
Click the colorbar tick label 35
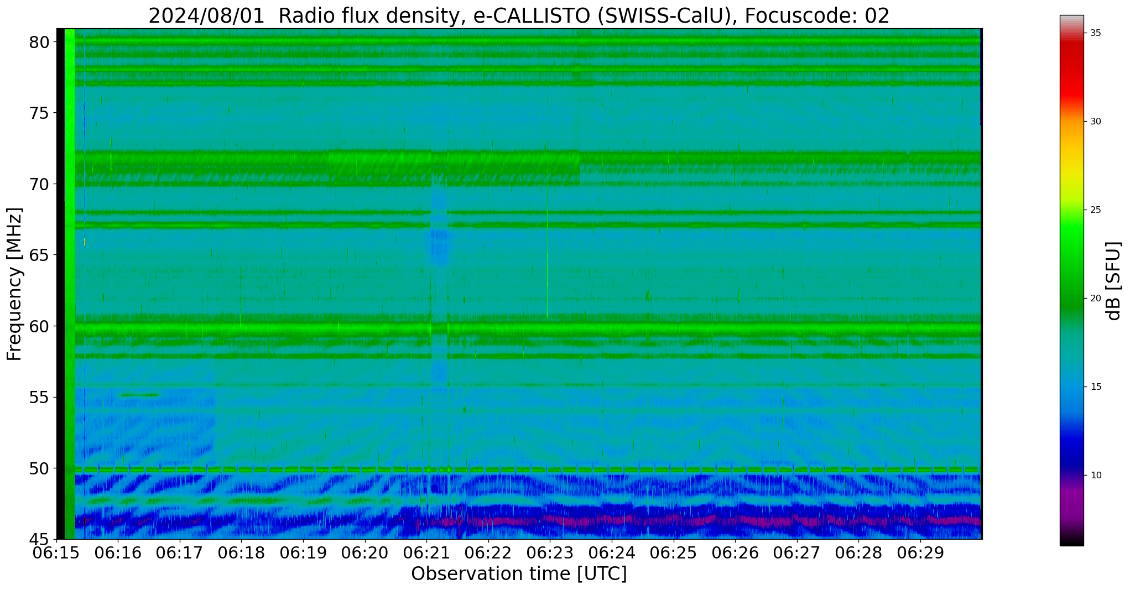point(1095,33)
